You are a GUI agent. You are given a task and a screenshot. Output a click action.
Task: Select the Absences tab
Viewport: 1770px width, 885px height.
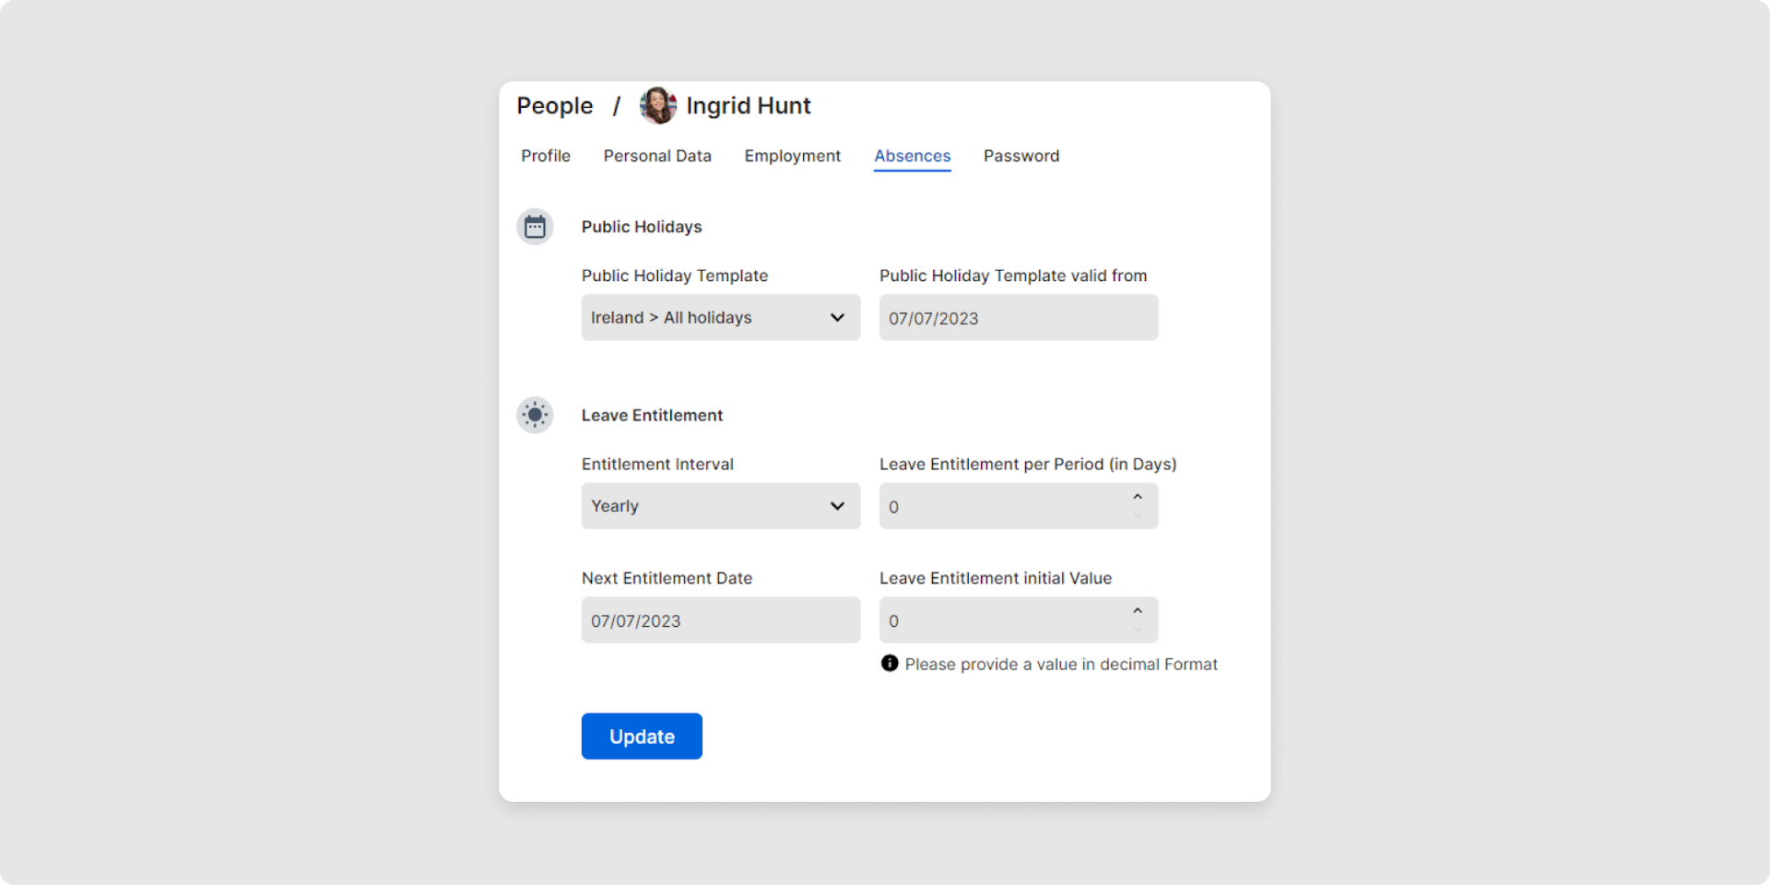pos(912,156)
